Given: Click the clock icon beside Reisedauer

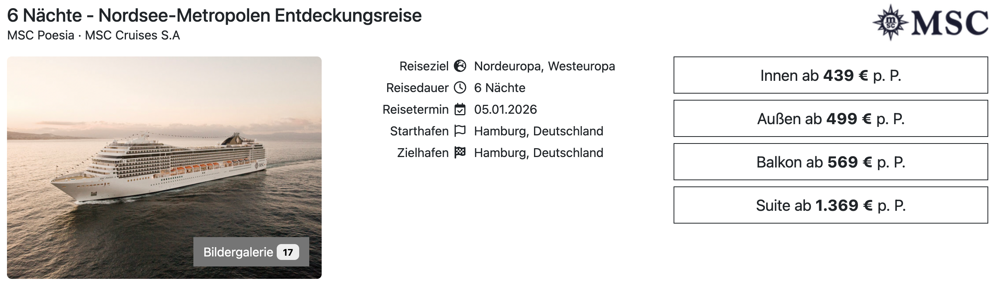Looking at the screenshot, I should tap(460, 88).
